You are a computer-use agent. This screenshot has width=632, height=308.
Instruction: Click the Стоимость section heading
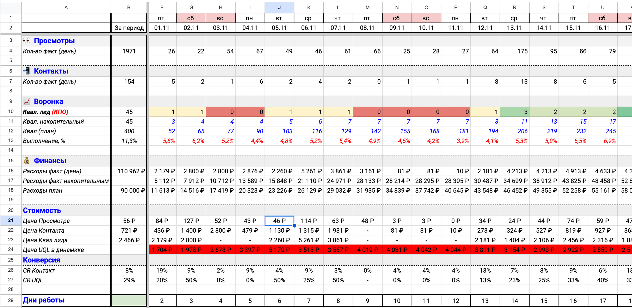coord(42,210)
